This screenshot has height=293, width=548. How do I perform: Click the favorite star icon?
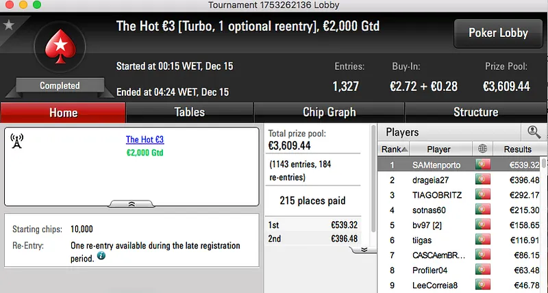tap(8, 25)
